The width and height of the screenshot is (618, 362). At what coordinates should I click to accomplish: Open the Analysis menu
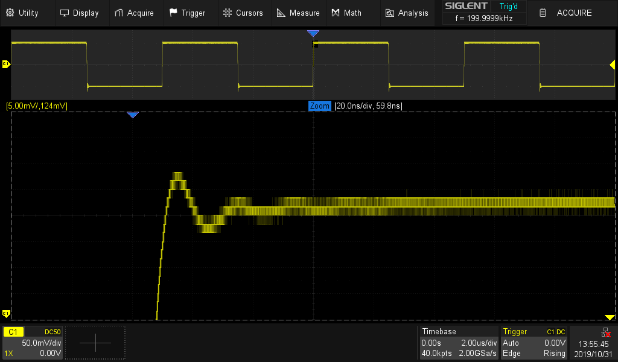(x=407, y=13)
